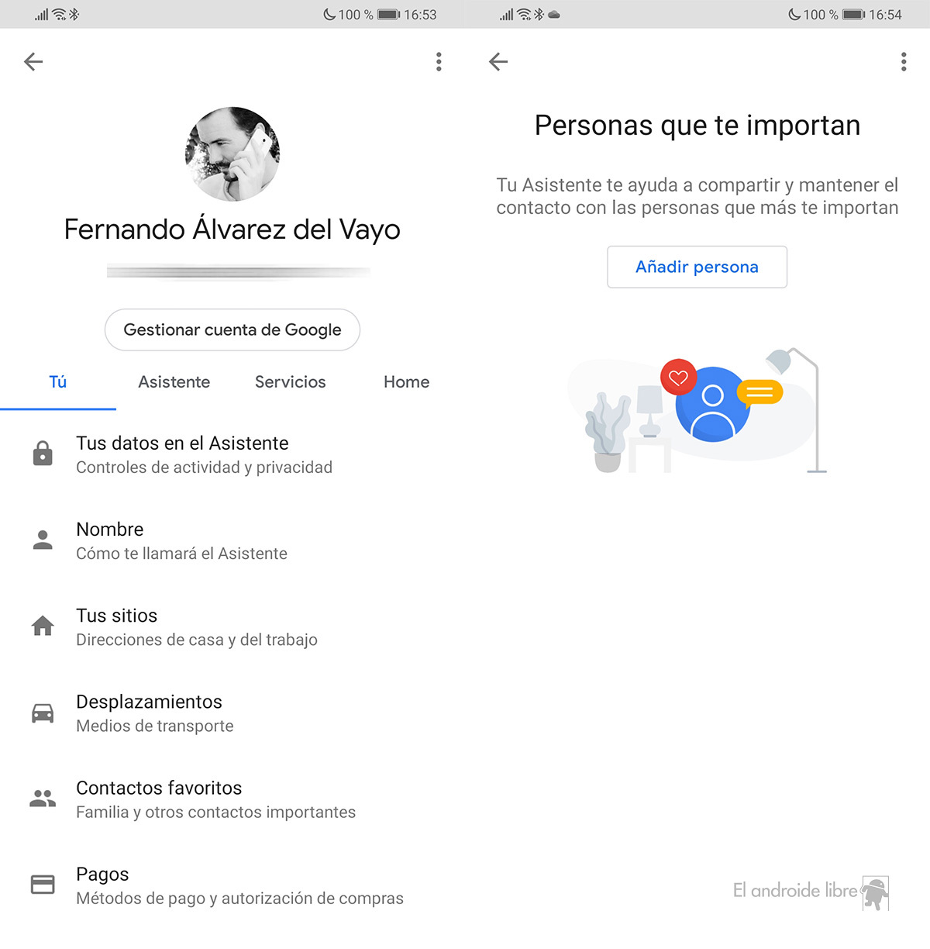This screenshot has width=930, height=949.
Task: Open Tus datos en el Asistente
Action: [x=232, y=454]
